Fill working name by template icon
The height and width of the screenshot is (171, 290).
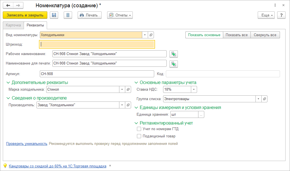[174, 54]
